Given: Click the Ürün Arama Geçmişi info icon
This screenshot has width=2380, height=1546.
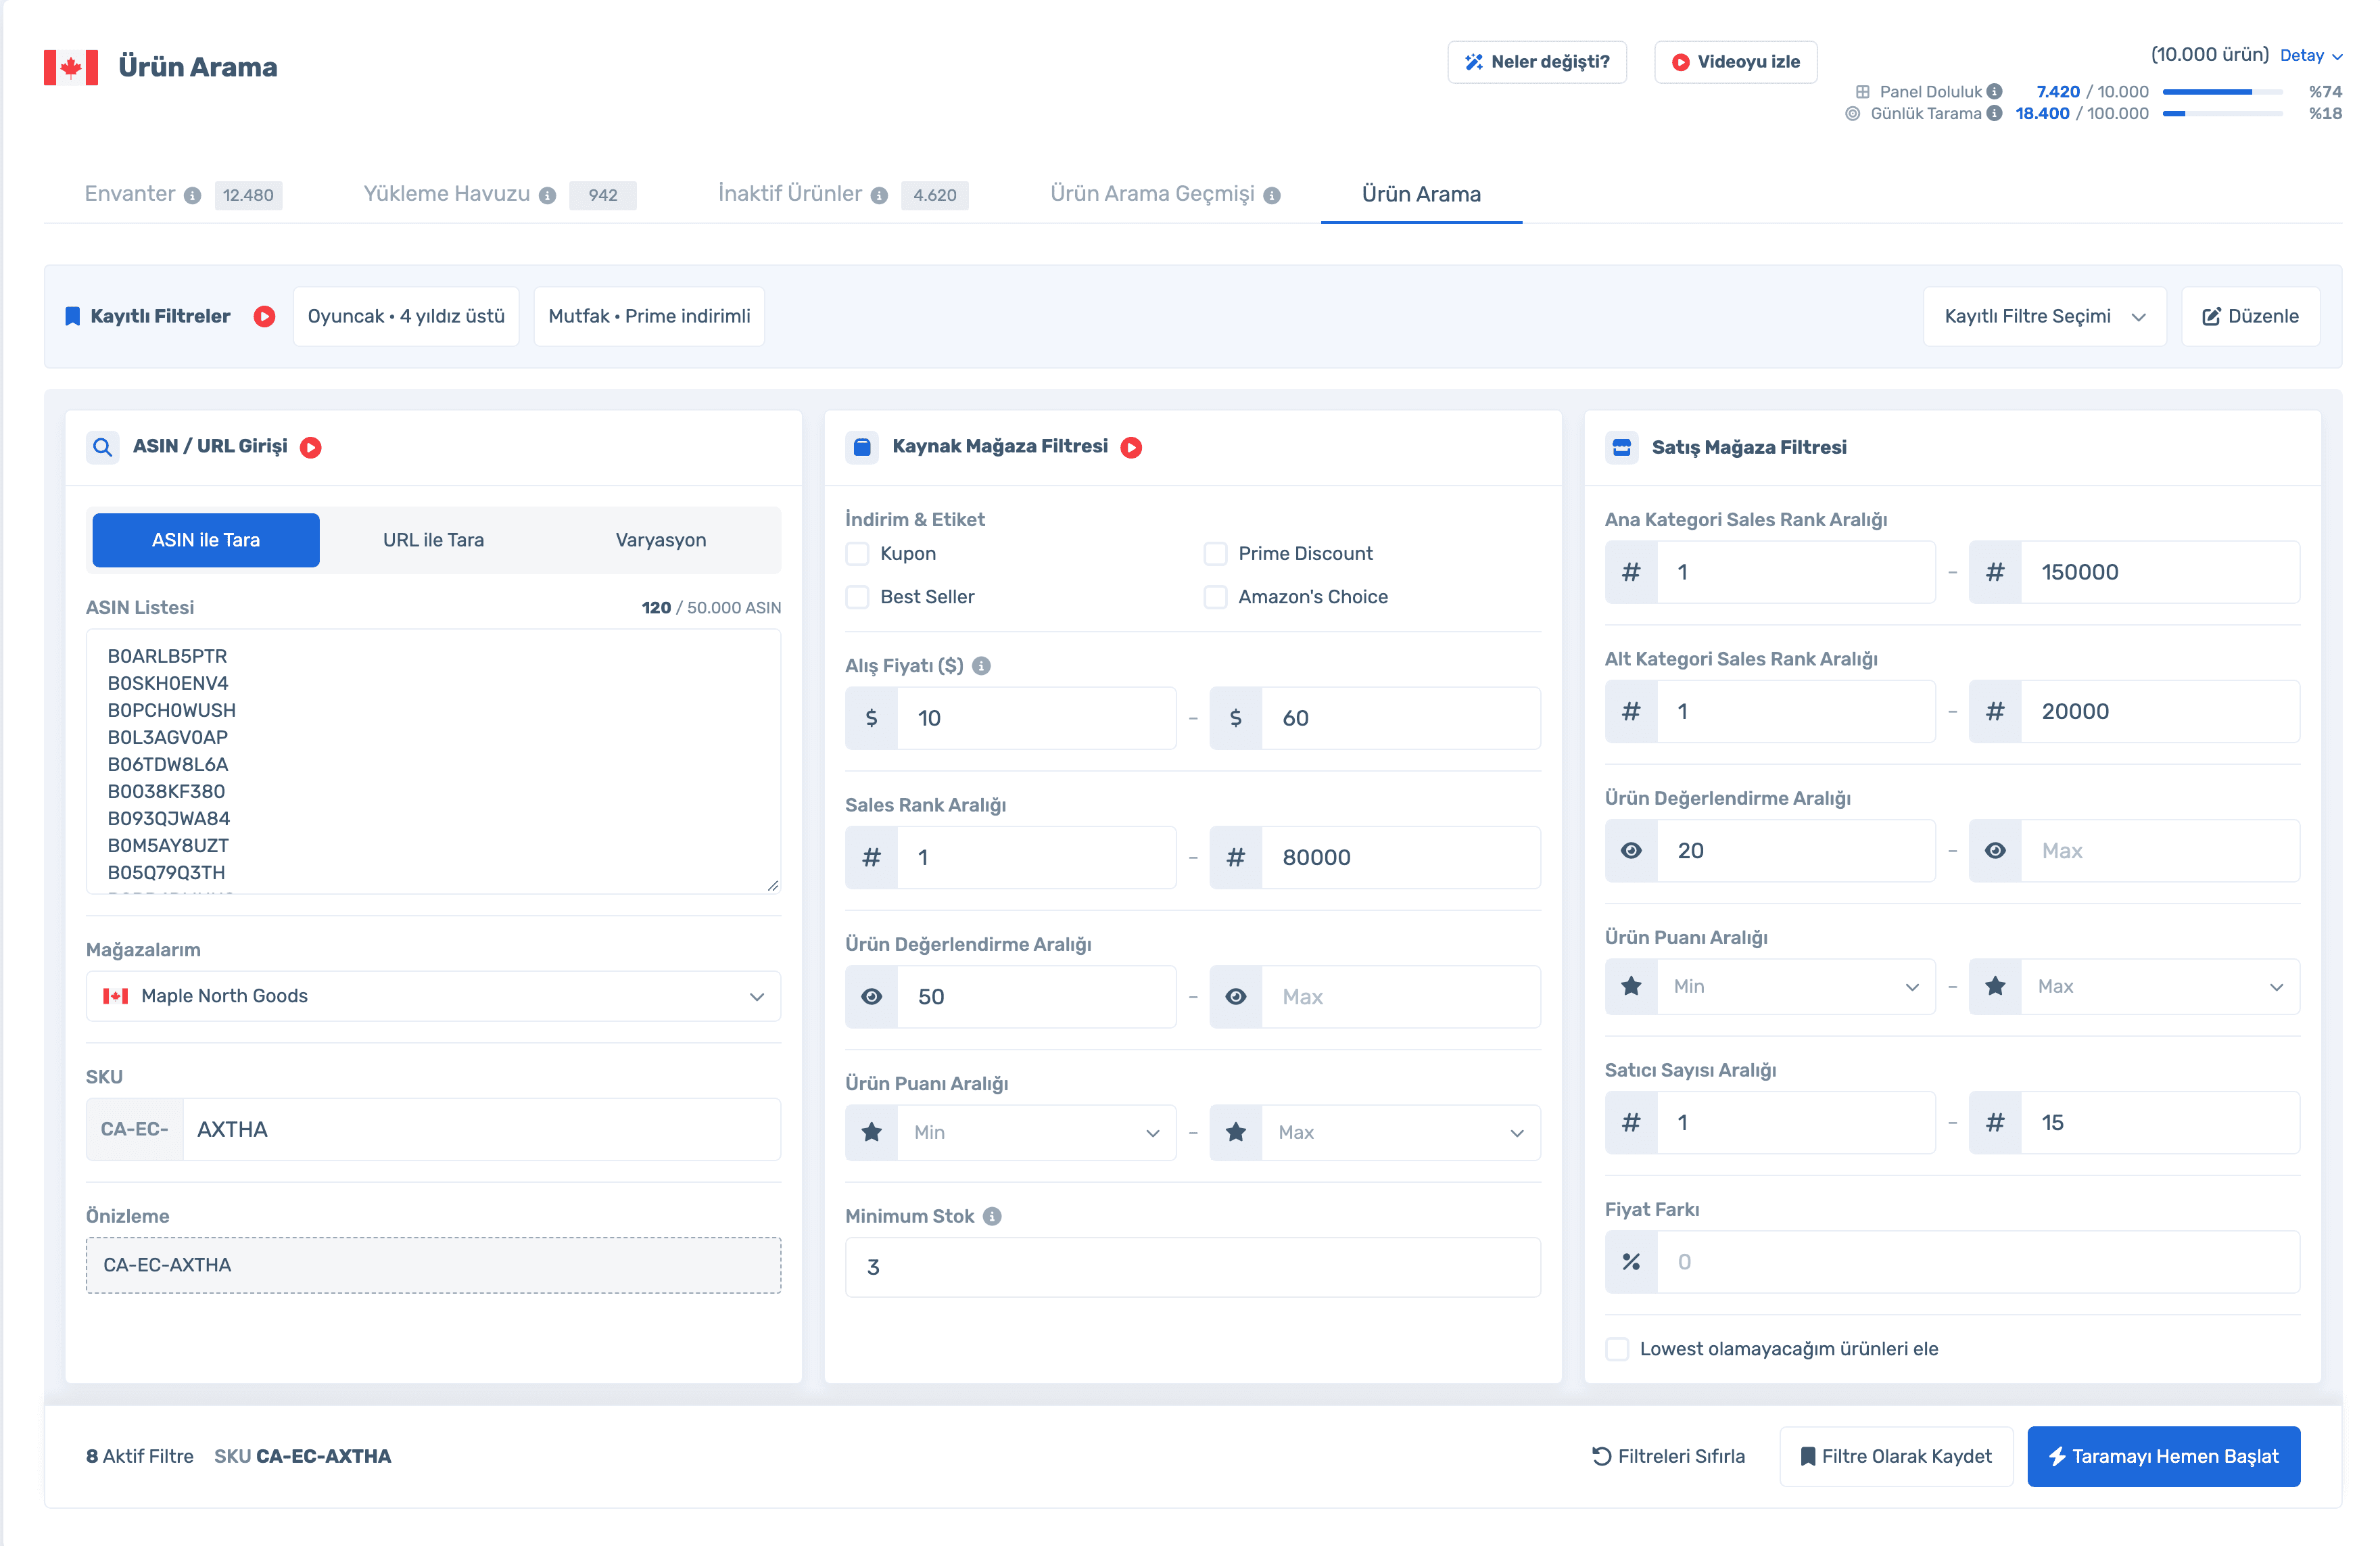Looking at the screenshot, I should point(1271,195).
